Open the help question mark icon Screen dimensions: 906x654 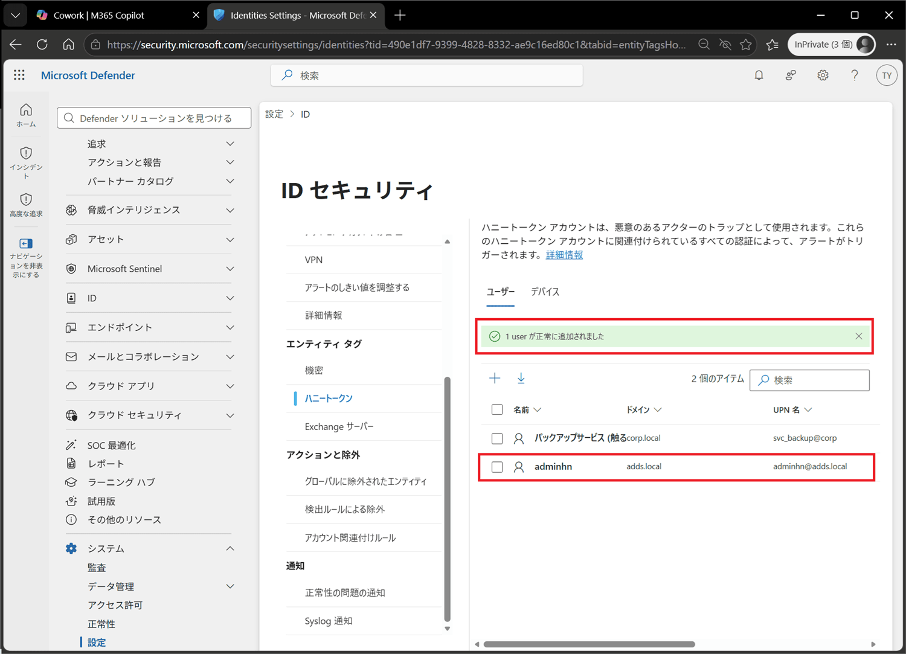[855, 75]
